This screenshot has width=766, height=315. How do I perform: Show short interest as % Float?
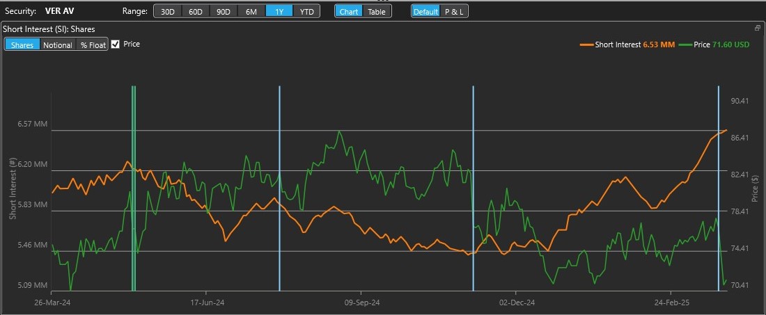(93, 45)
